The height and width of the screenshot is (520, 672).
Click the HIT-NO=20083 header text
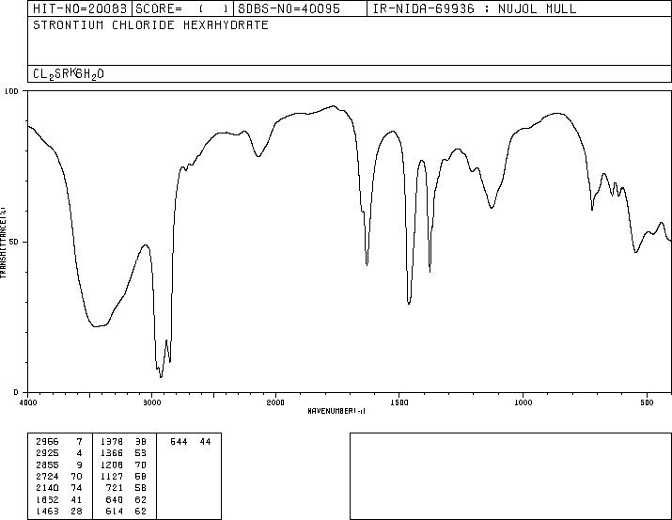tap(80, 8)
